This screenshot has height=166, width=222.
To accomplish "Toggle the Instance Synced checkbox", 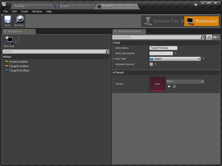I will tap(151, 64).
